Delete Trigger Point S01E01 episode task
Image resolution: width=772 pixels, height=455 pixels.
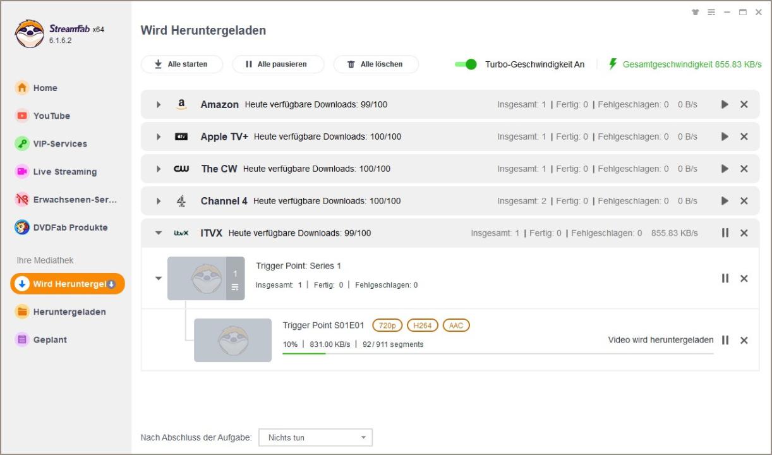tap(744, 341)
